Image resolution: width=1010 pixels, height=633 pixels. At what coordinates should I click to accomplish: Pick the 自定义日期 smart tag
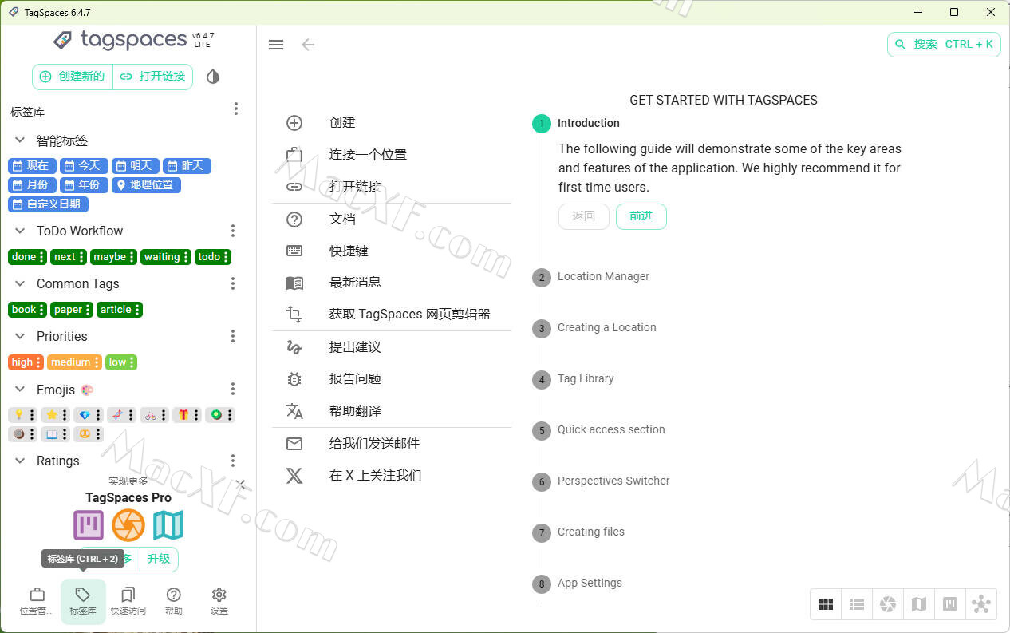pyautogui.click(x=48, y=204)
